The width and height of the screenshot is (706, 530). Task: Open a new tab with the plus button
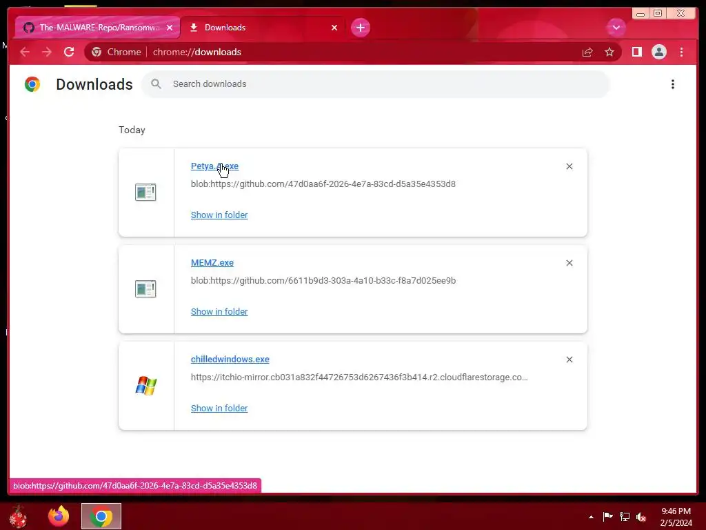[x=360, y=28]
